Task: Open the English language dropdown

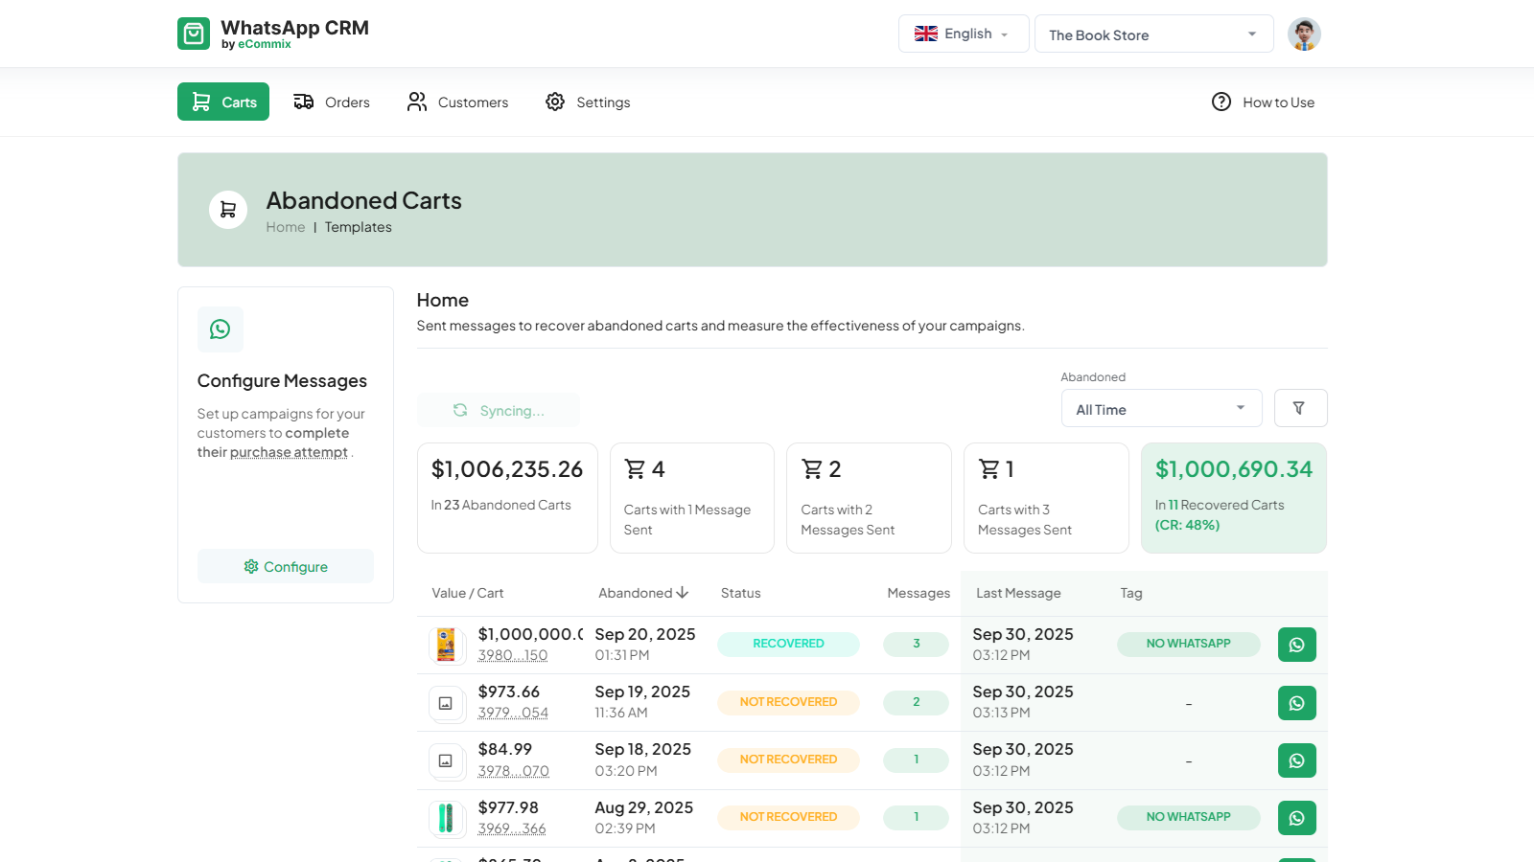Action: pyautogui.click(x=963, y=34)
